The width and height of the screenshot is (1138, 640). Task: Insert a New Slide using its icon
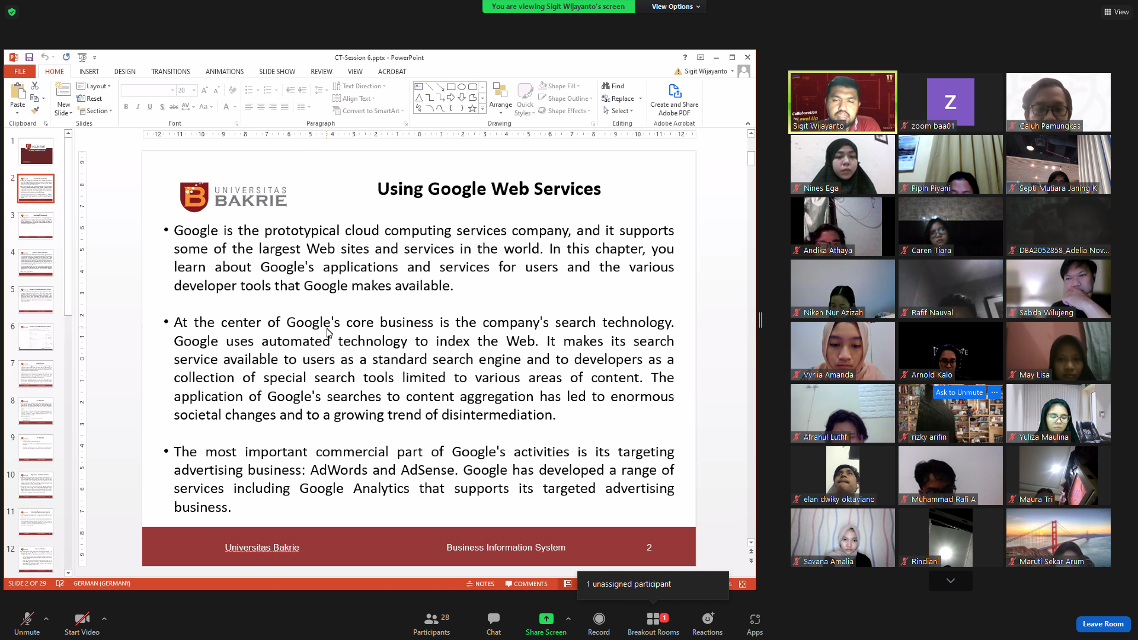[x=63, y=90]
